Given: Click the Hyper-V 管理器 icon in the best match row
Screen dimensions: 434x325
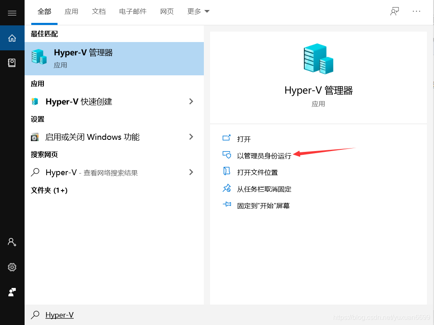Looking at the screenshot, I should (x=39, y=57).
